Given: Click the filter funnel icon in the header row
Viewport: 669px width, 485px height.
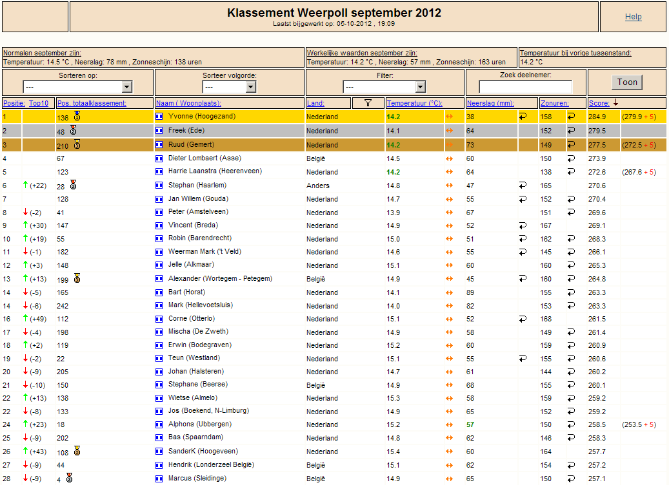Looking at the screenshot, I should [x=368, y=103].
